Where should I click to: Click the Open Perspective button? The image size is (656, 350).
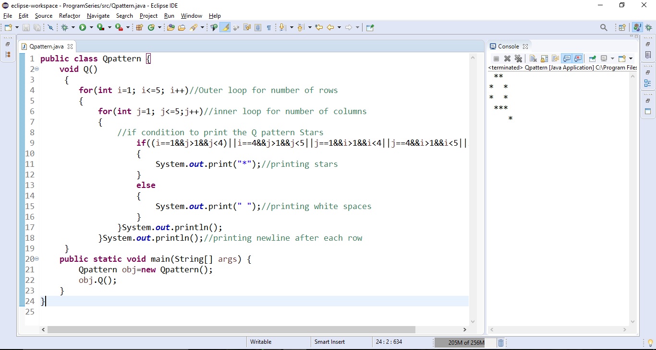(x=621, y=27)
